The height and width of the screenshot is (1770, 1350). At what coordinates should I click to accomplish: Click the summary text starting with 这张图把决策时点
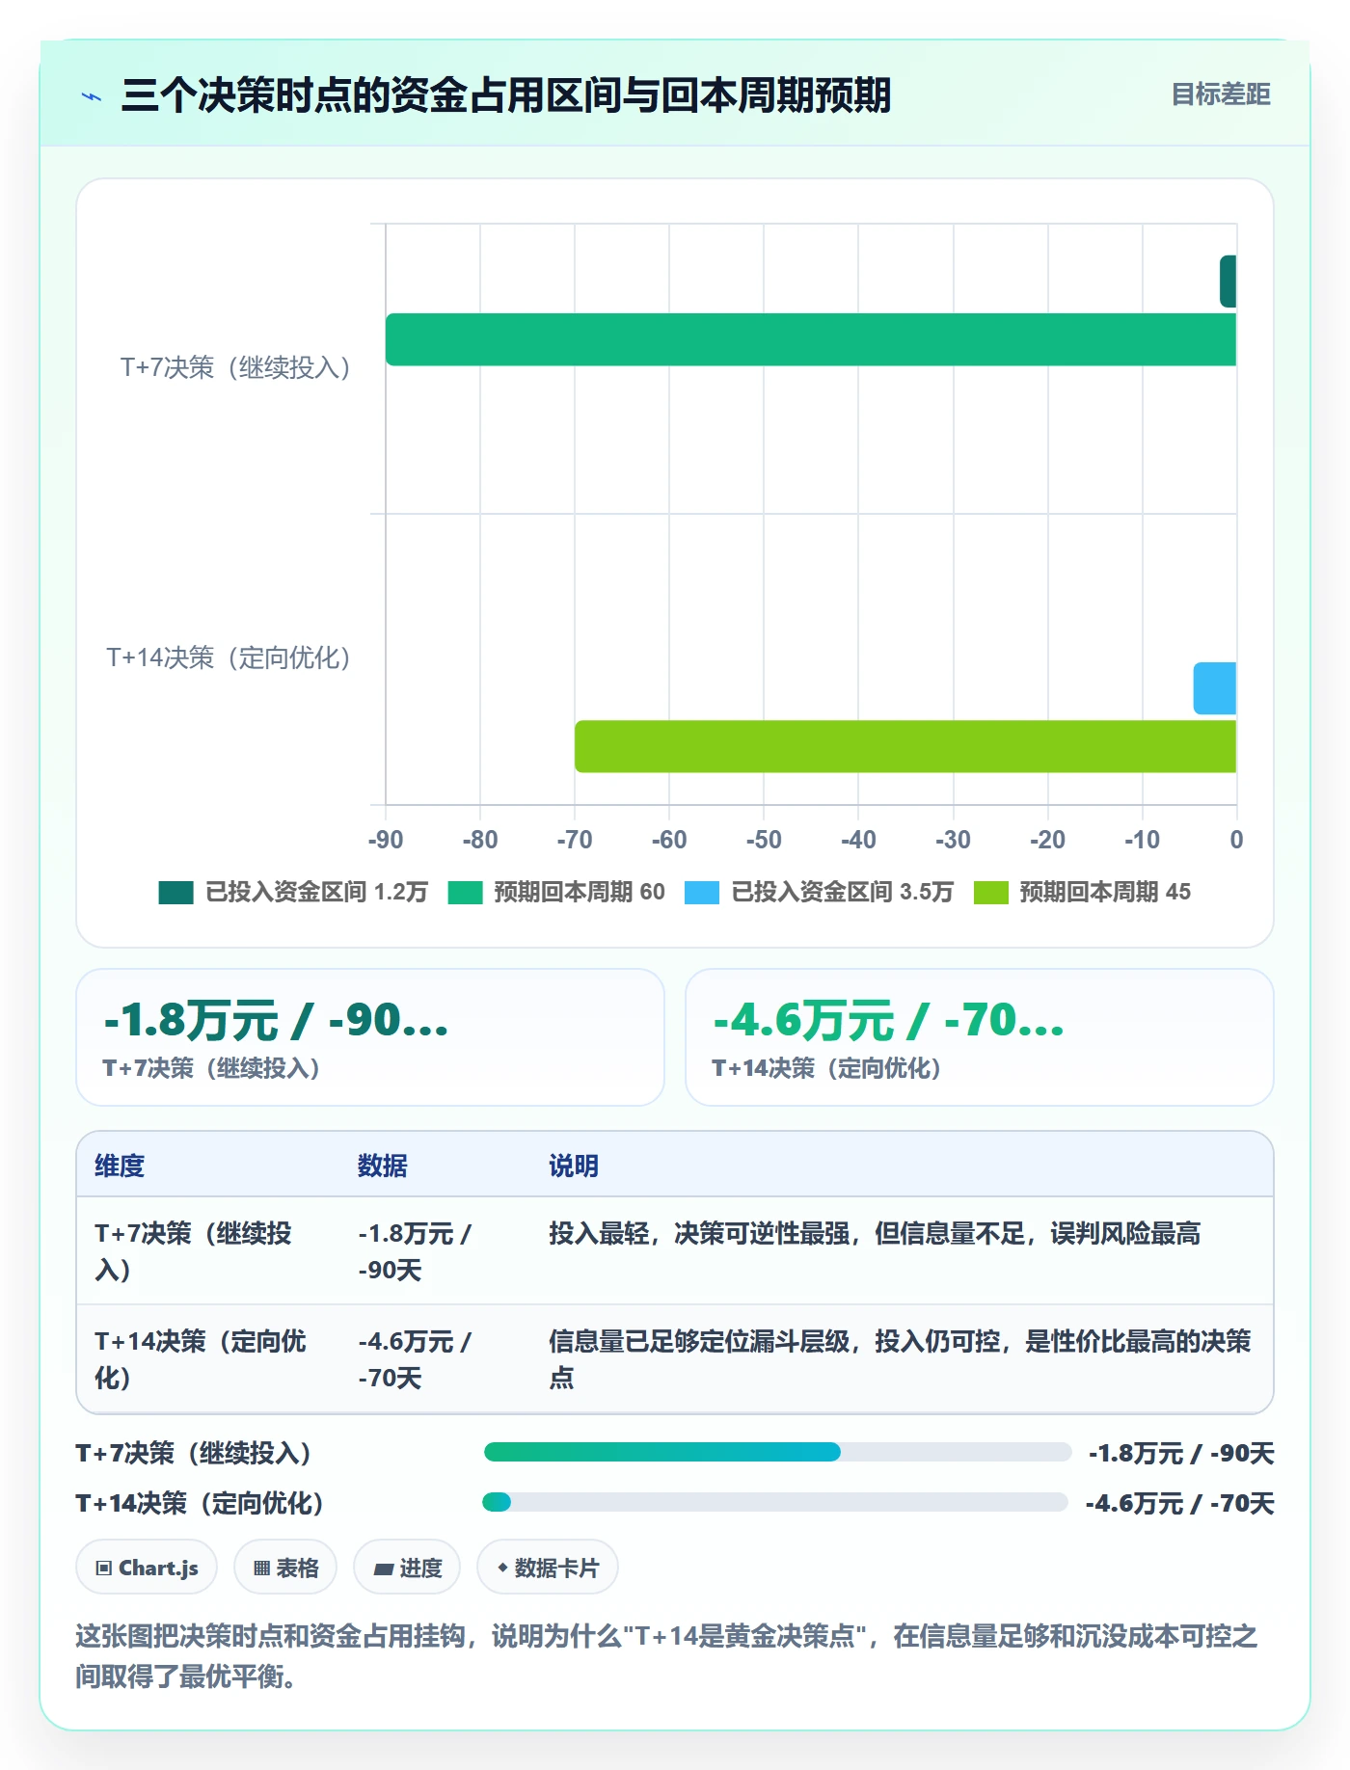point(666,1656)
